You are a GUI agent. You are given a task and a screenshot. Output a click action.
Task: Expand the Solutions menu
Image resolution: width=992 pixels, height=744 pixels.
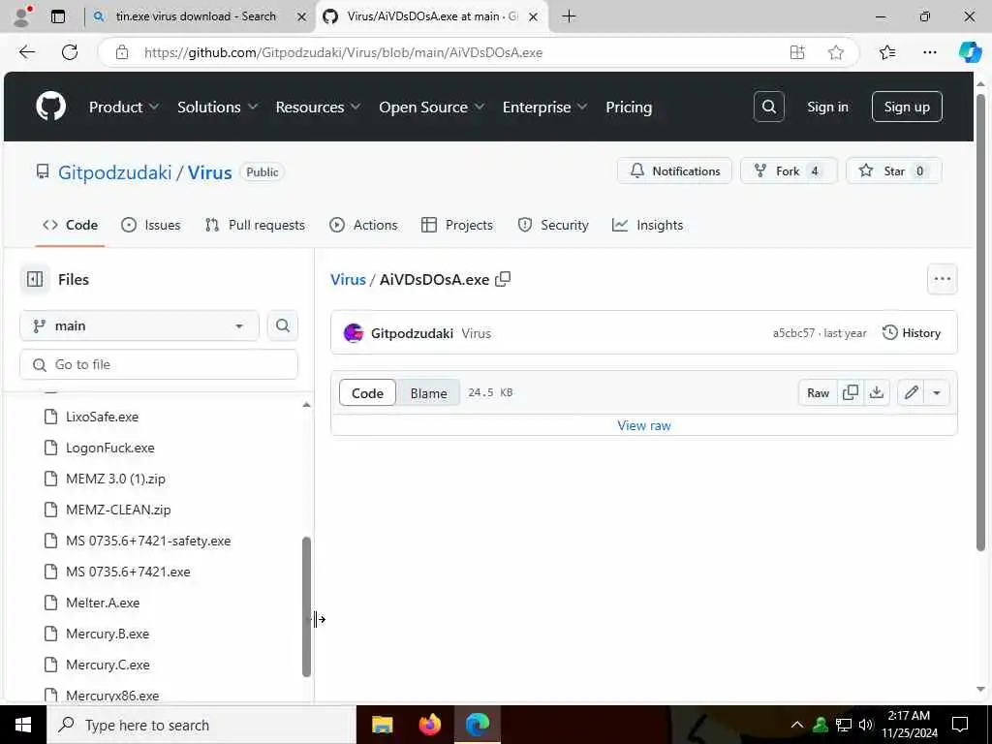pyautogui.click(x=217, y=107)
